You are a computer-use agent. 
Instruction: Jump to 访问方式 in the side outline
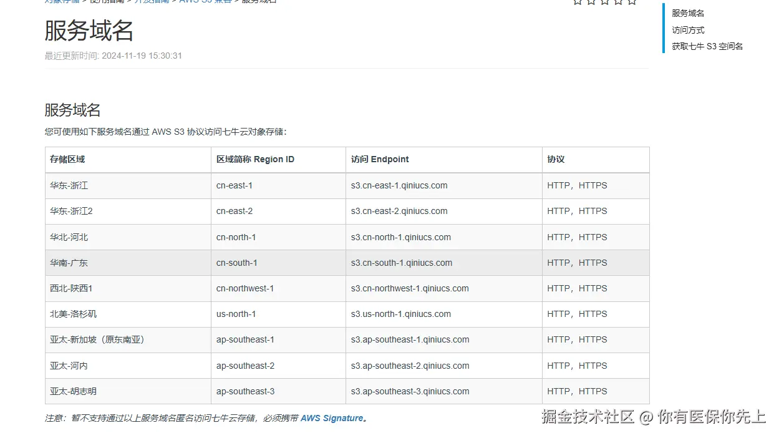(x=688, y=30)
